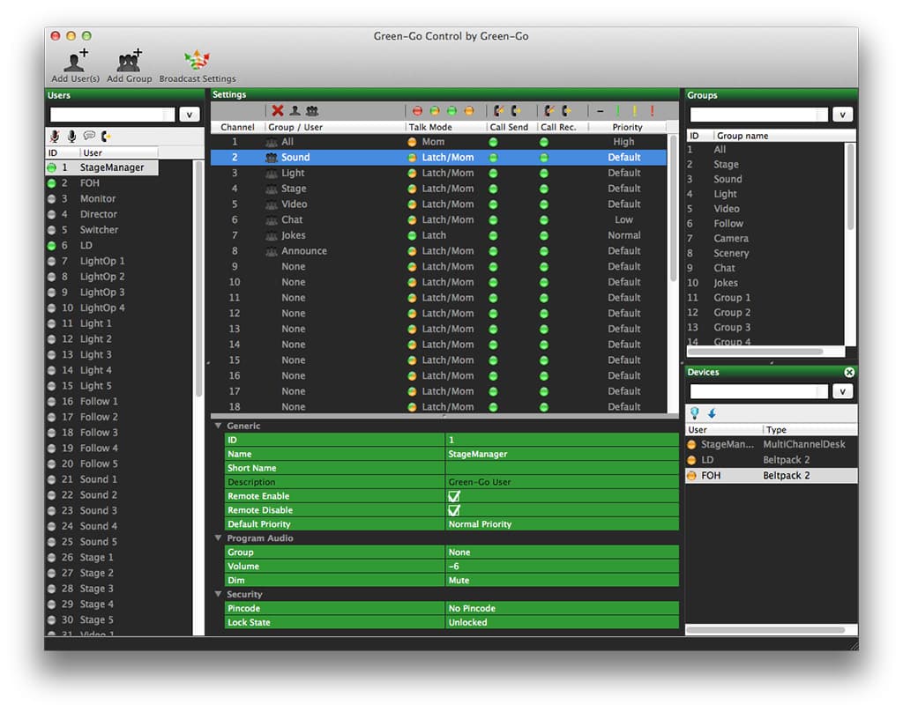Click the red talk mode icon
The width and height of the screenshot is (903, 712).
pos(417,110)
